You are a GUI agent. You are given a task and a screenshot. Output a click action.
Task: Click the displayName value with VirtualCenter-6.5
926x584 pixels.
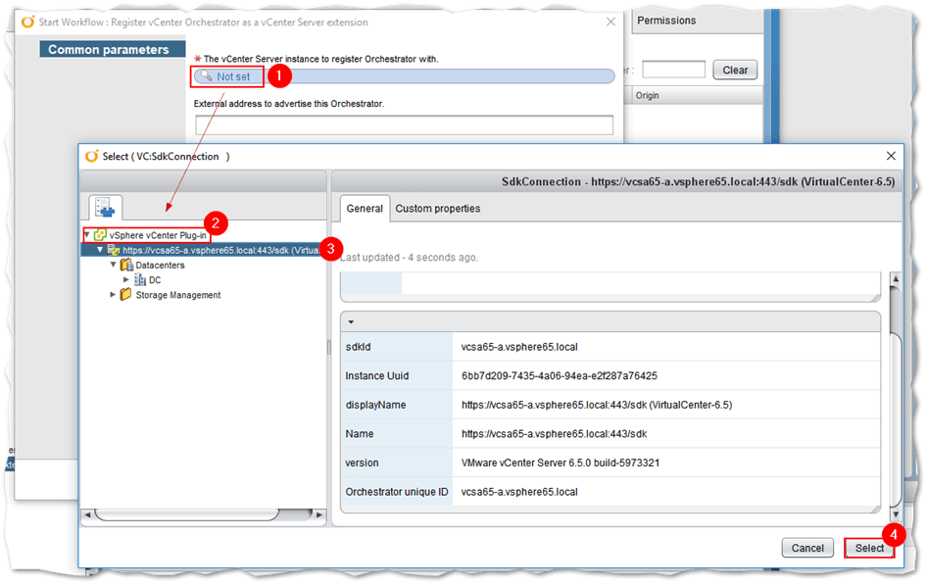tap(597, 405)
